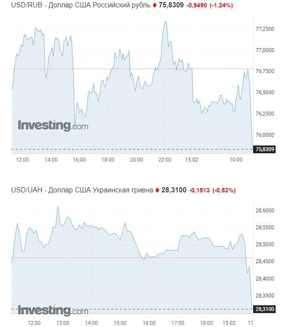Click the red down arrow beside USD/UAH price

[157, 191]
